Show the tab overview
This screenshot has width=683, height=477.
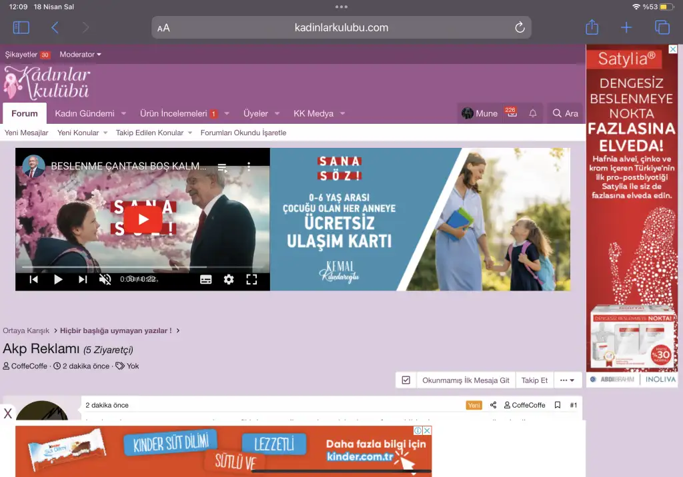tap(662, 27)
